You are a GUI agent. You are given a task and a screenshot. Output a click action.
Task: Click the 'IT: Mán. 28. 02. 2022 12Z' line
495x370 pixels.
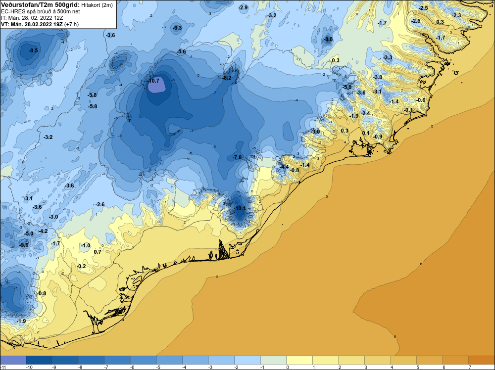(x=32, y=18)
